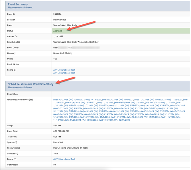Click the (We) 10/25/2023 occurrence link
The height and width of the screenshot is (170, 191).
coord(110,100)
